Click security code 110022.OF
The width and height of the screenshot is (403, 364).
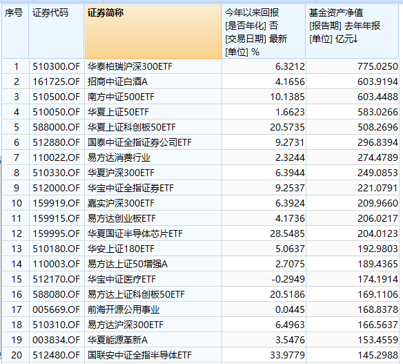(x=57, y=157)
